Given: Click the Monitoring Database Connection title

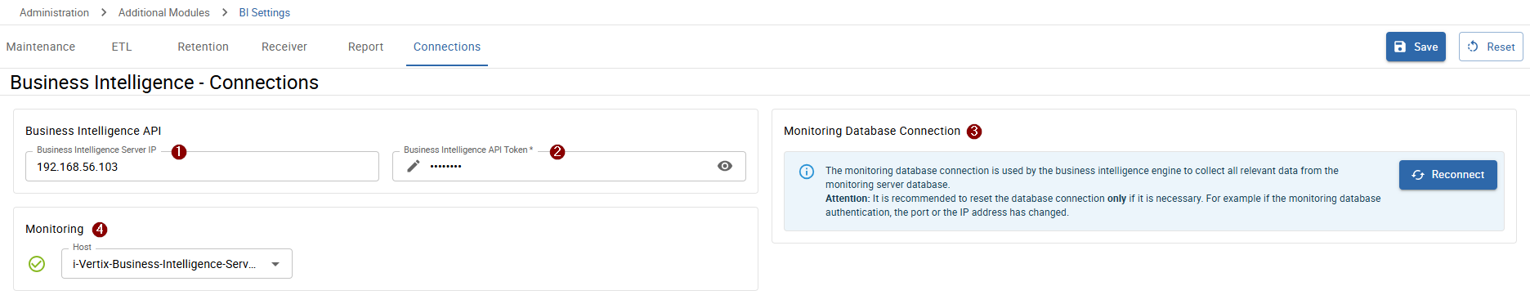Looking at the screenshot, I should 872,131.
